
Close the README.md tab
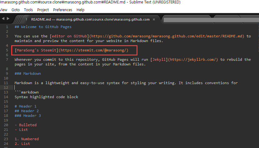154,19
